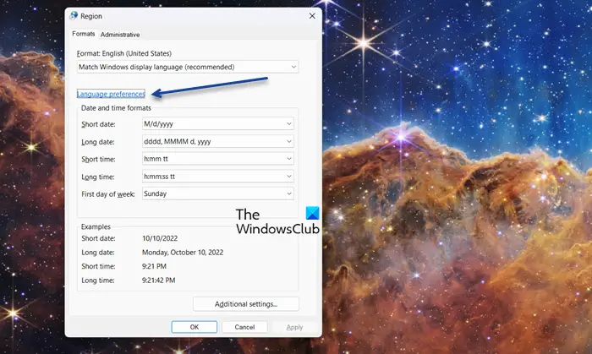Click the Examples group label
The image size is (592, 354).
pyautogui.click(x=96, y=226)
